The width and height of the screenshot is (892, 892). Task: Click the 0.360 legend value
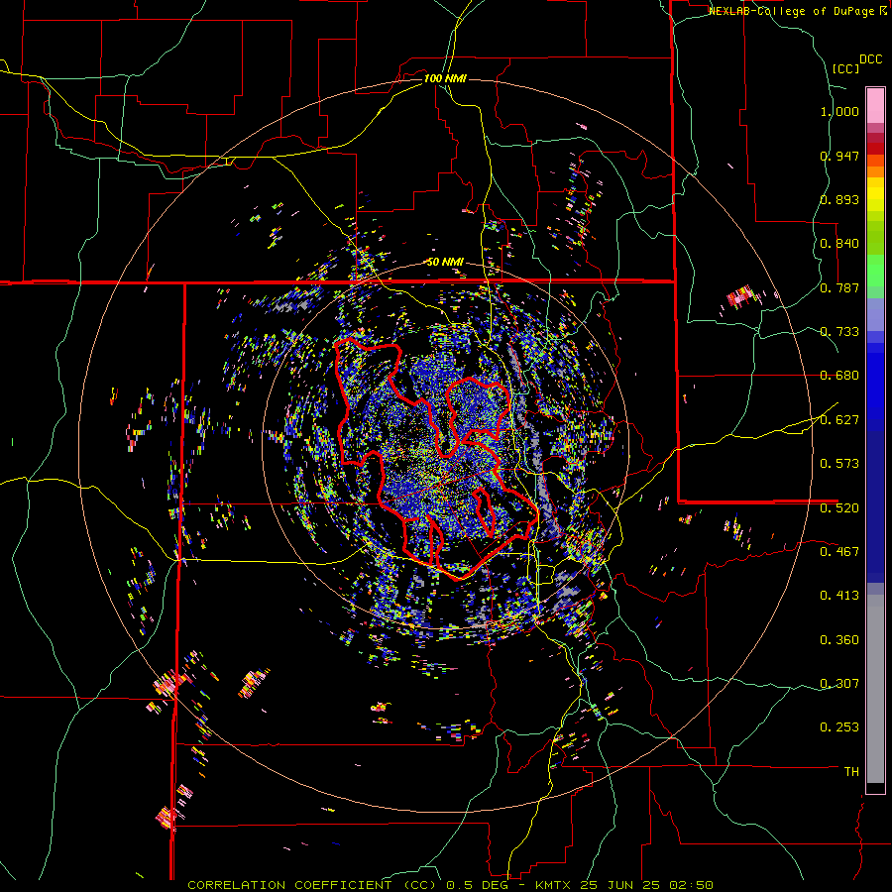point(839,640)
